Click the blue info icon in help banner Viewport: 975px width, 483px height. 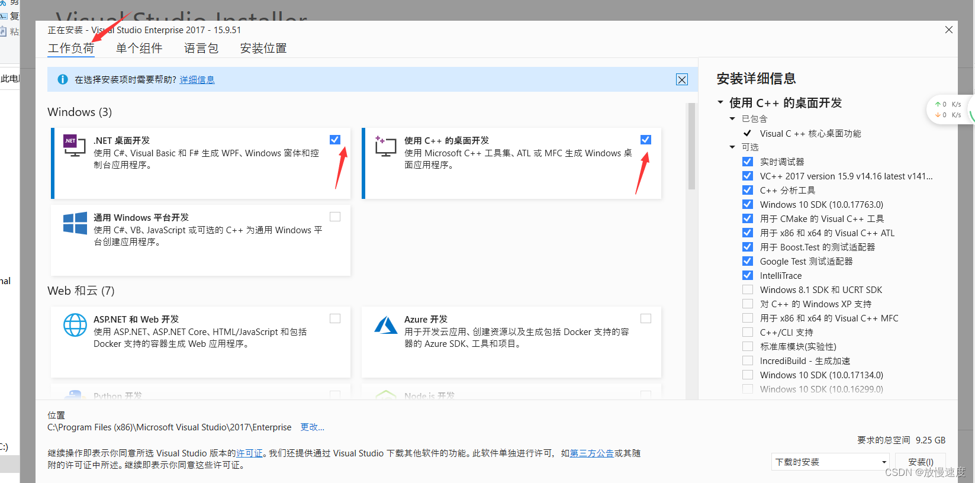(x=63, y=79)
